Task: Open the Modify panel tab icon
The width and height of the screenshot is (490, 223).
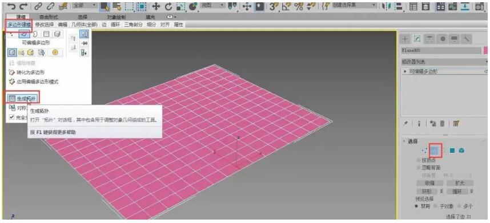Action: click(x=417, y=39)
